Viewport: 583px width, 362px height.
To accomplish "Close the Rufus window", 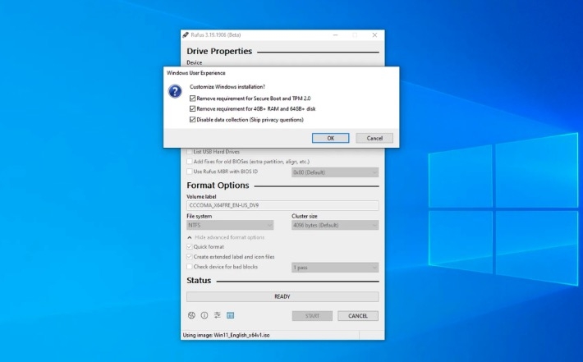I will 374,35.
